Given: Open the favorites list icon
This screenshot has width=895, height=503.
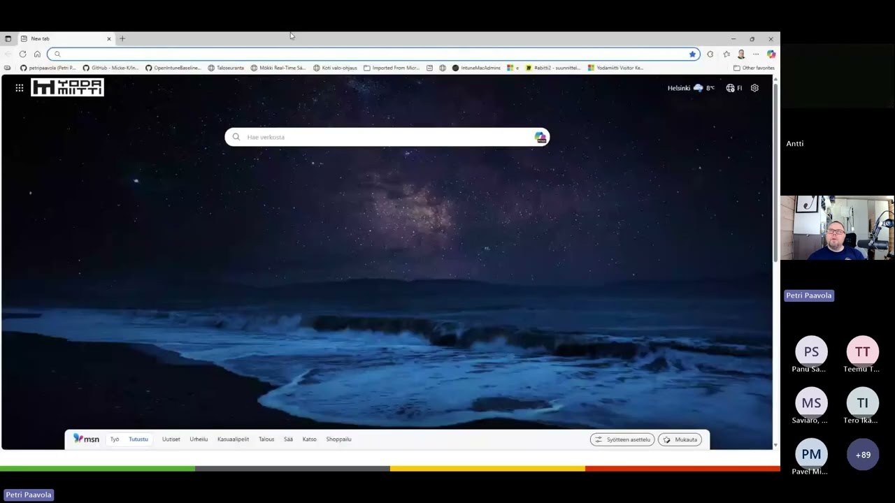Looking at the screenshot, I should (x=726, y=54).
